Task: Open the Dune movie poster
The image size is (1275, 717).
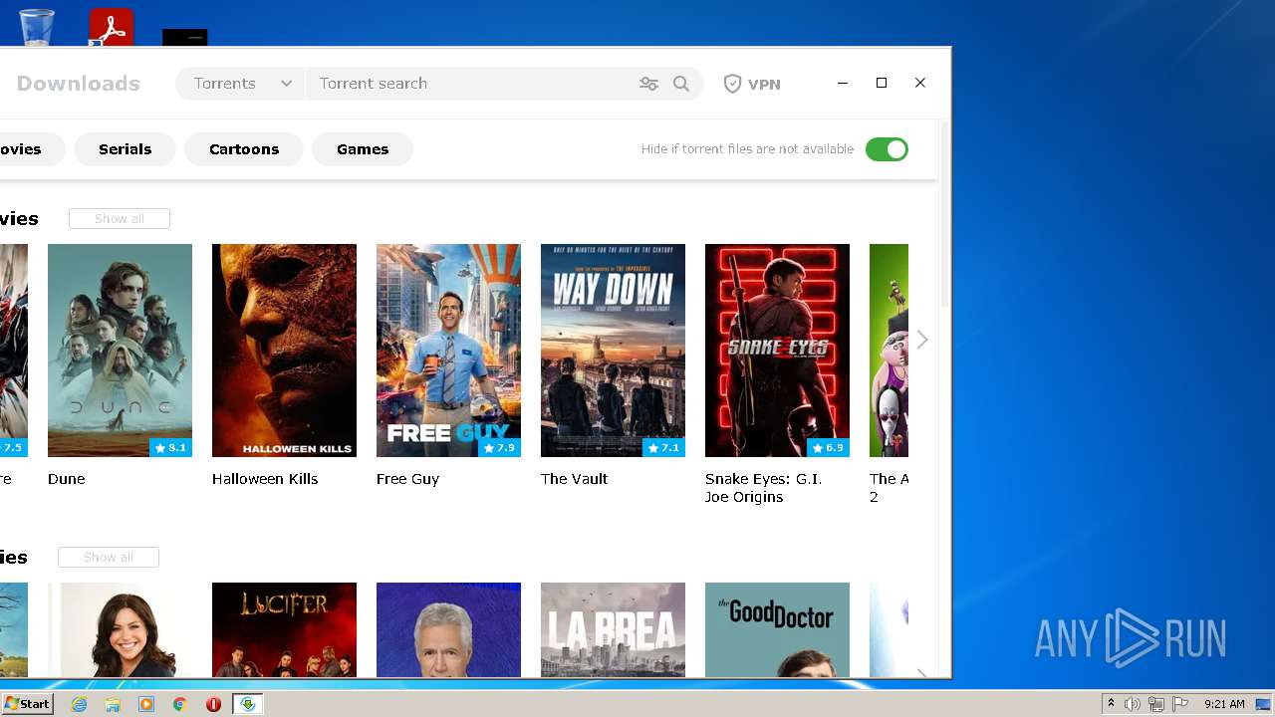Action: [120, 351]
